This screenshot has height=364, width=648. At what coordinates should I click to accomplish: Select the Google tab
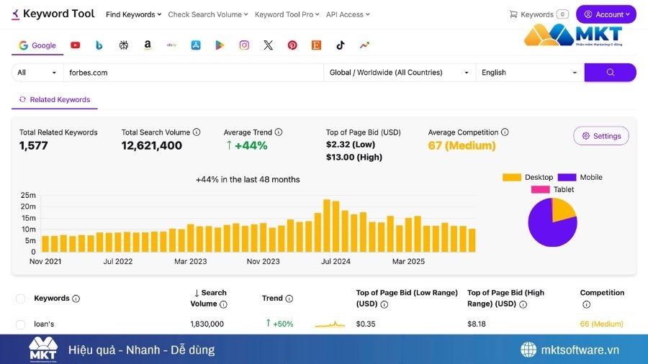click(x=37, y=45)
